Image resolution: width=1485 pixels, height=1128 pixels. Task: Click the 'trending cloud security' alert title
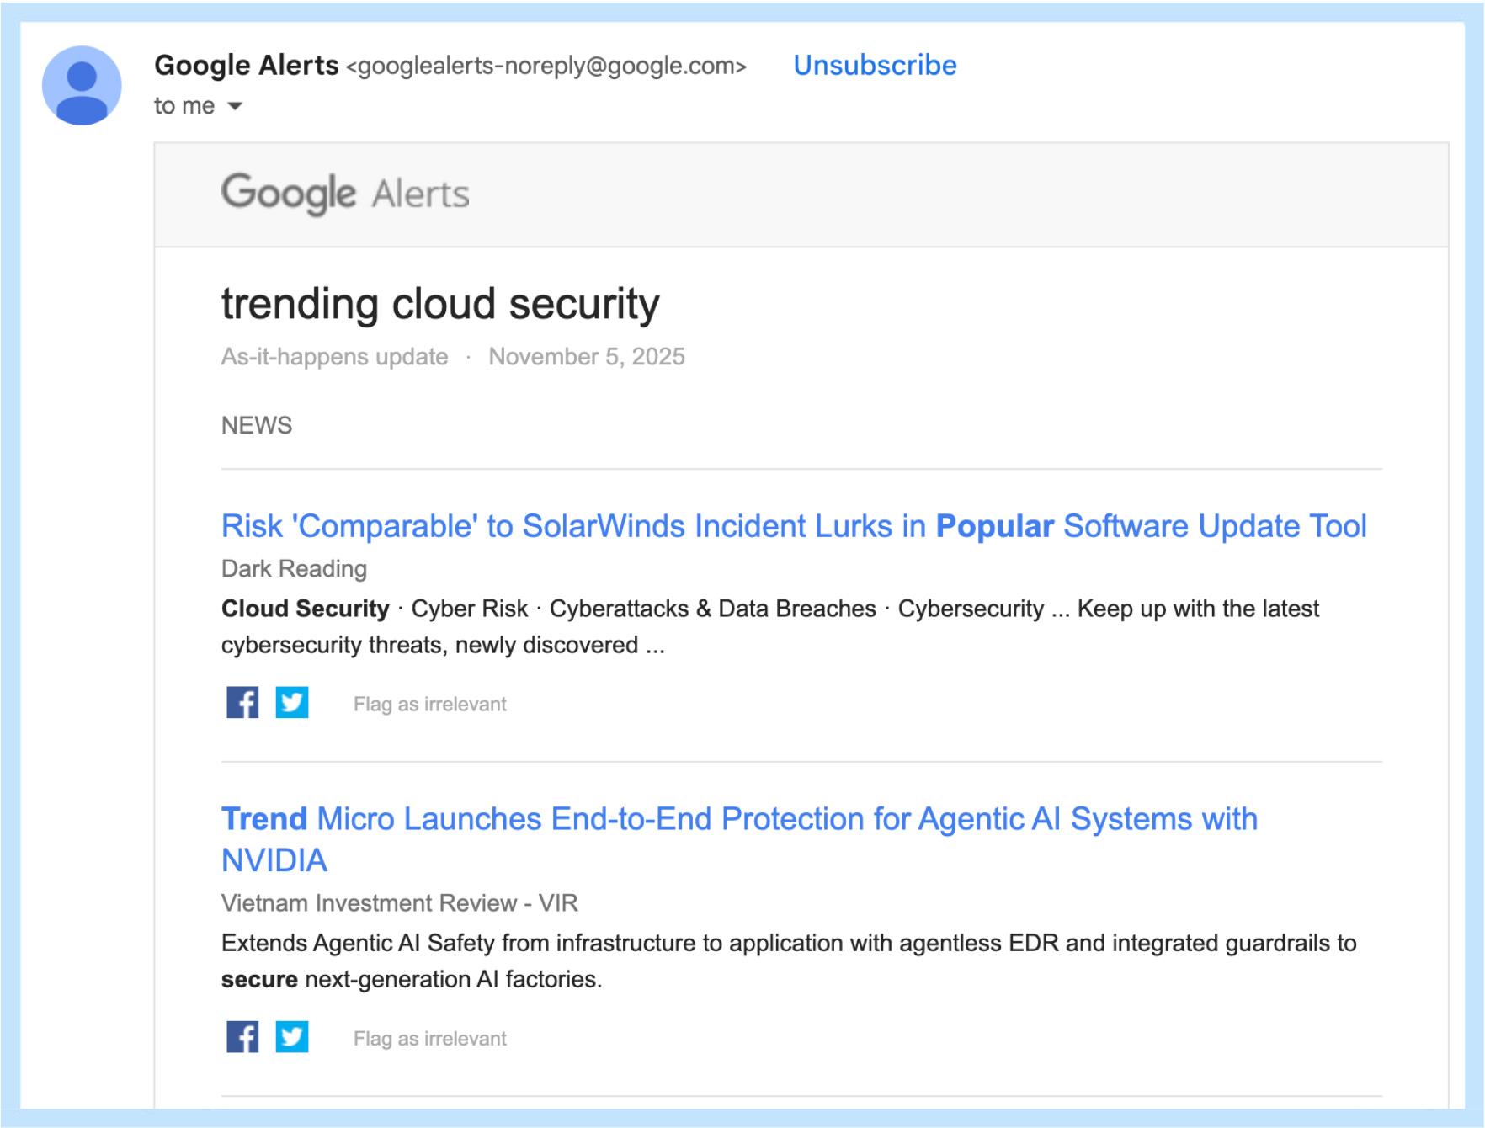[440, 305]
